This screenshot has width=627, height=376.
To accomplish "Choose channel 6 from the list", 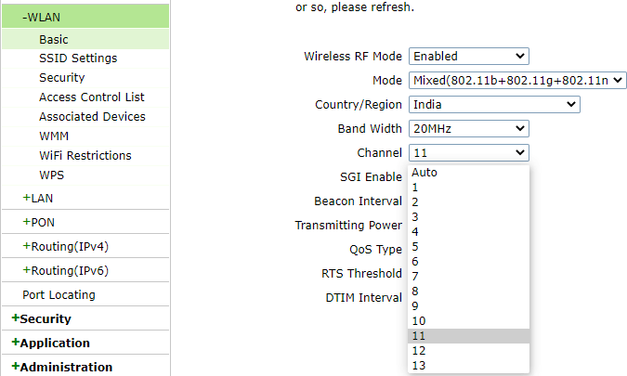I will (469, 262).
